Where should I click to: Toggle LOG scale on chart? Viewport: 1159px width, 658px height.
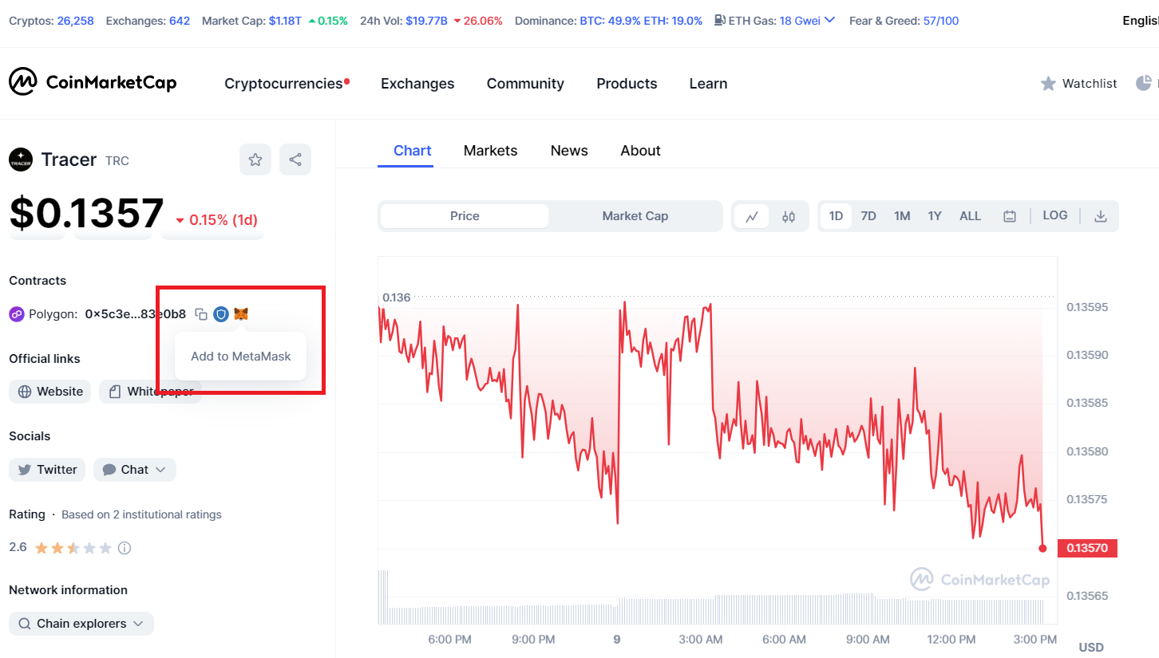1055,215
